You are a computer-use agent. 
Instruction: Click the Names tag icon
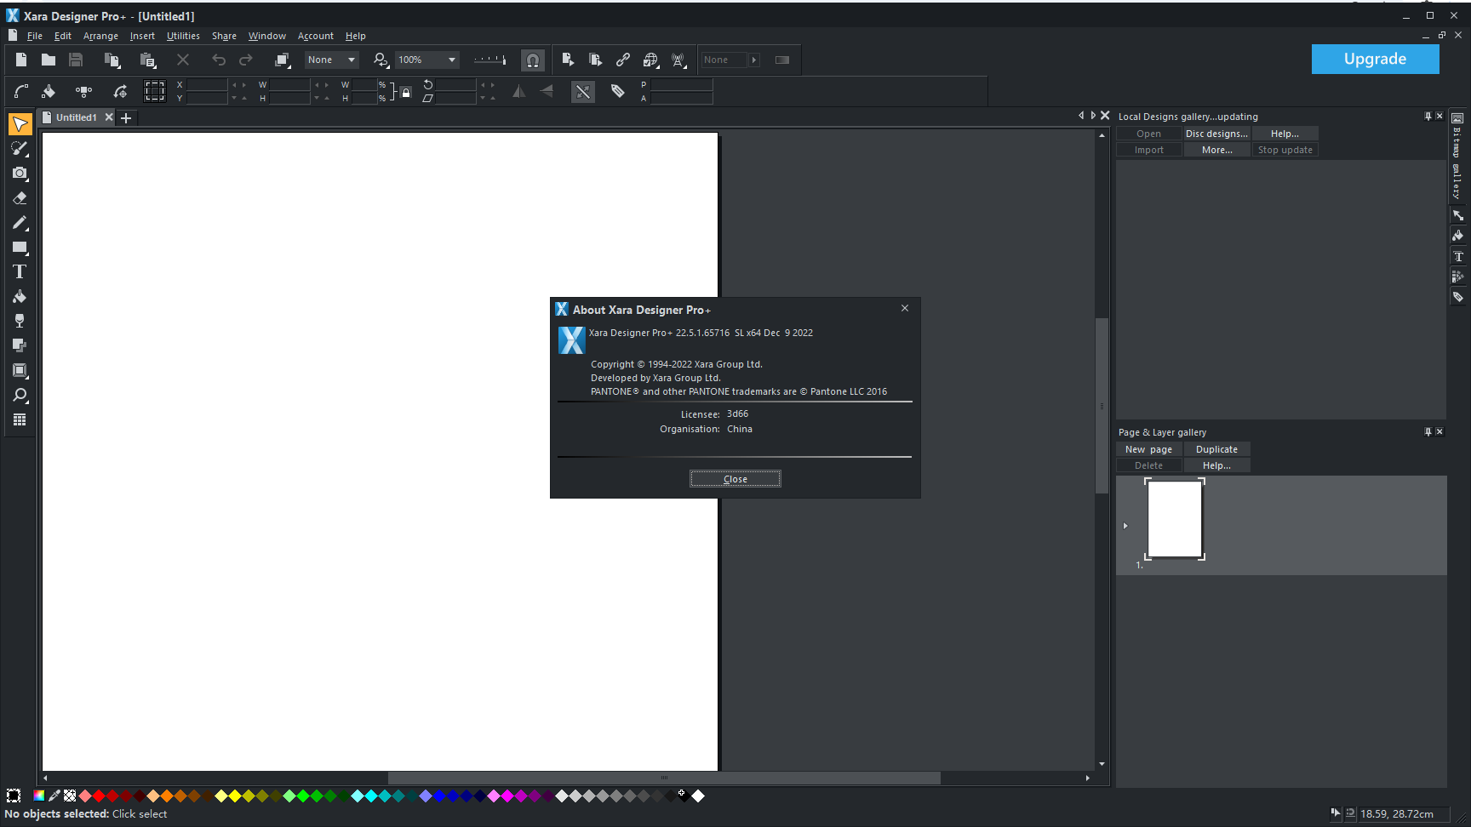[x=618, y=91]
